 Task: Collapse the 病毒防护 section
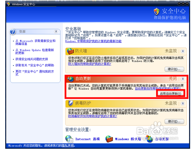coord(183,103)
